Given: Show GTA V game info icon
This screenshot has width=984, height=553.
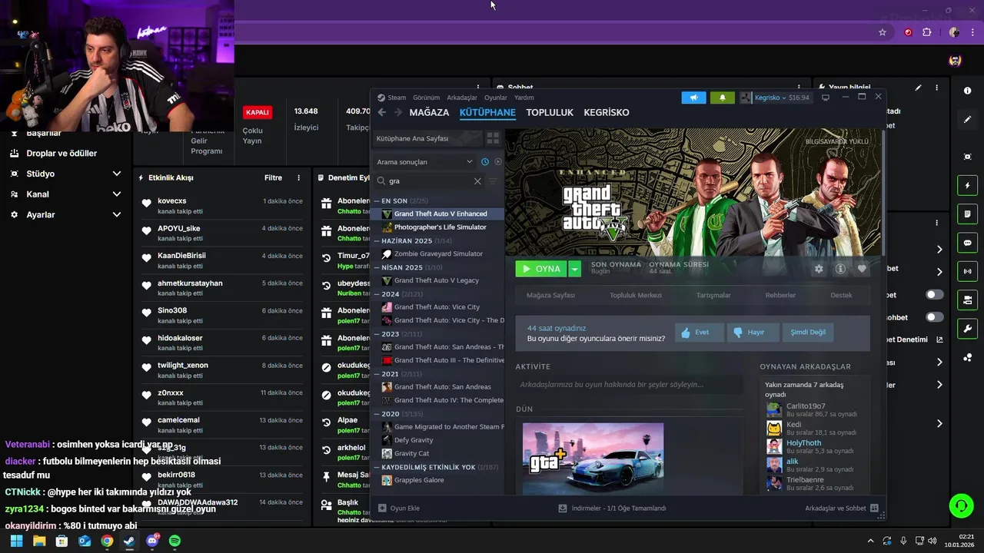Looking at the screenshot, I should [840, 269].
